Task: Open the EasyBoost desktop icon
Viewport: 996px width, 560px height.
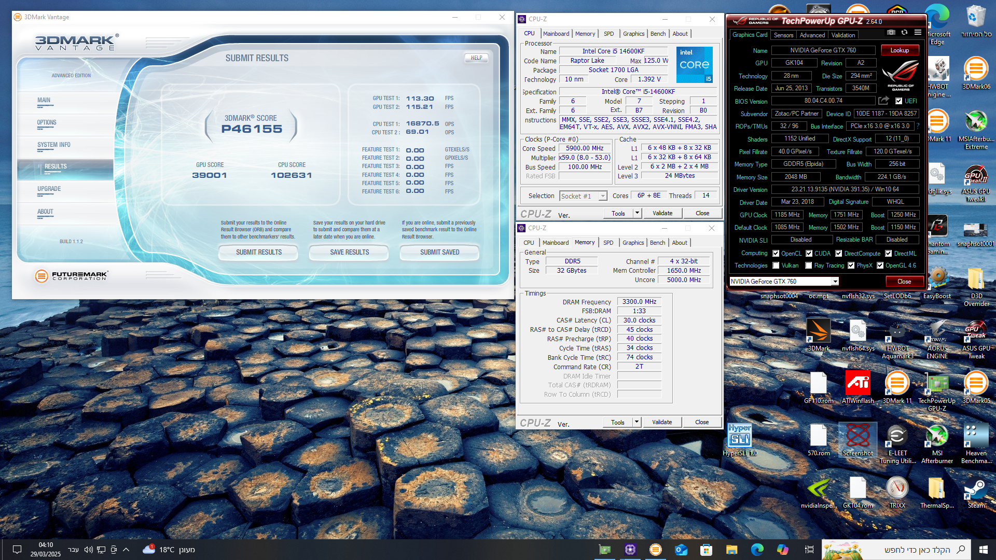Action: pos(937,283)
